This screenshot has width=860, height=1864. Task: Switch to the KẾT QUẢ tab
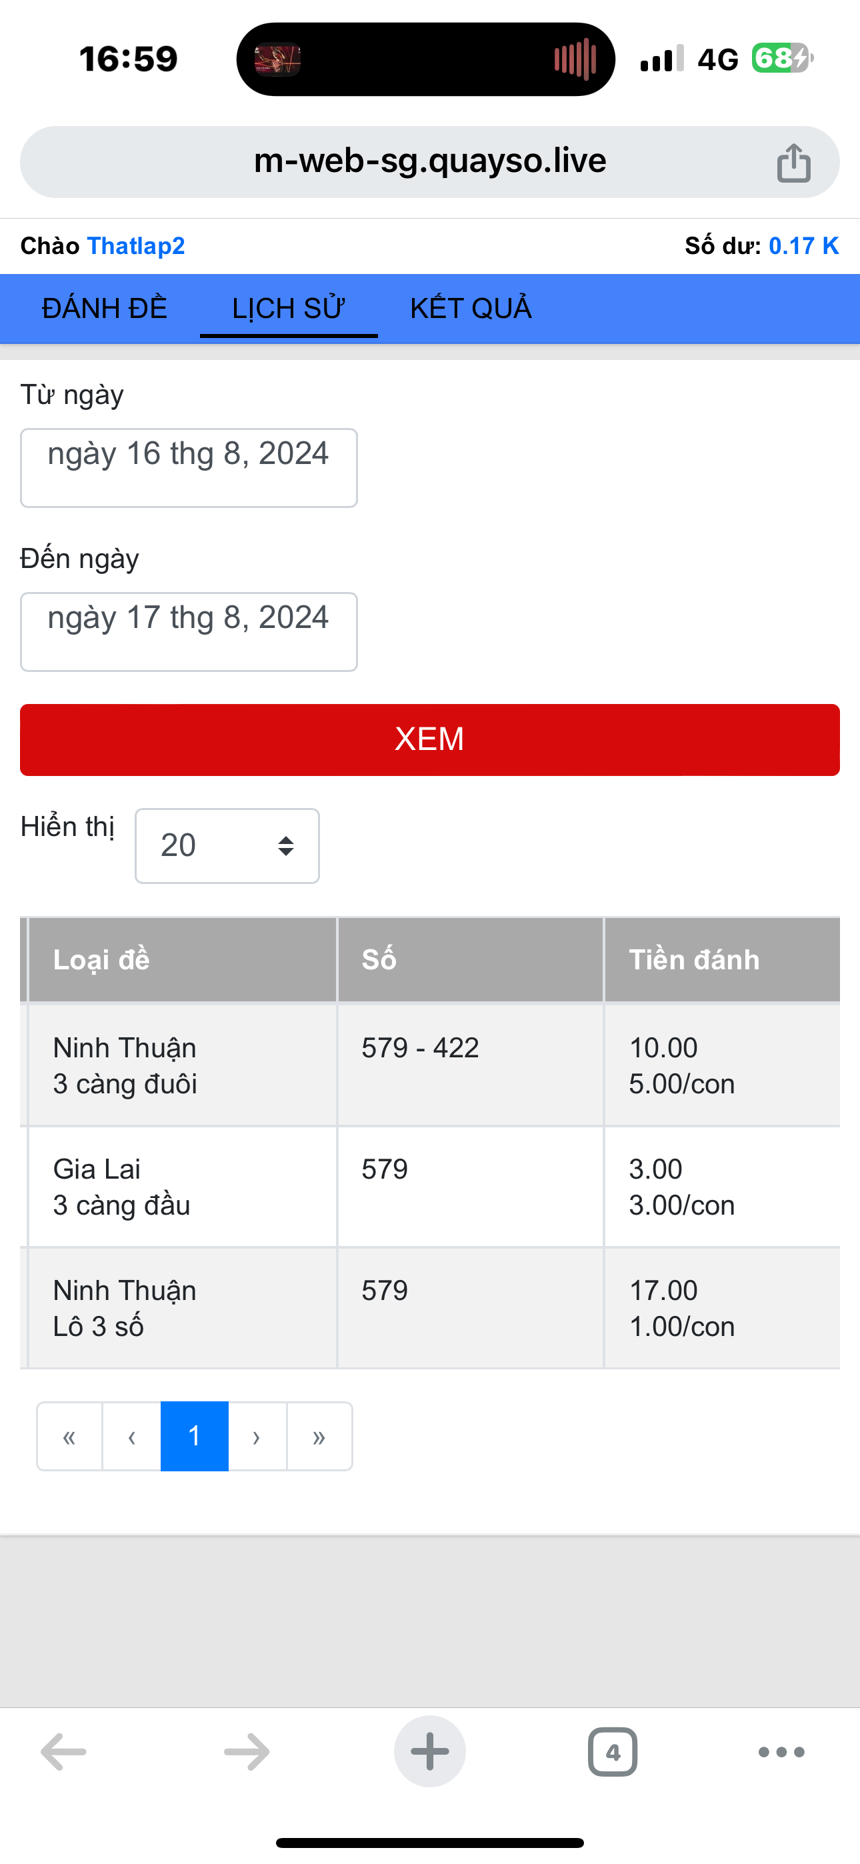471,308
